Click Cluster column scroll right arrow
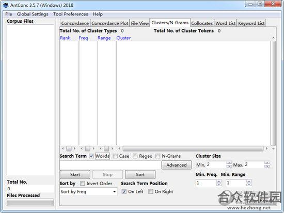The width and height of the screenshot is (284, 213). click(266, 149)
